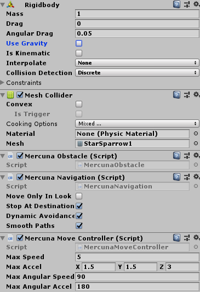Image resolution: width=200 pixels, height=292 pixels.
Task: Open the Rigidbody component gear menu
Action: click(196, 4)
